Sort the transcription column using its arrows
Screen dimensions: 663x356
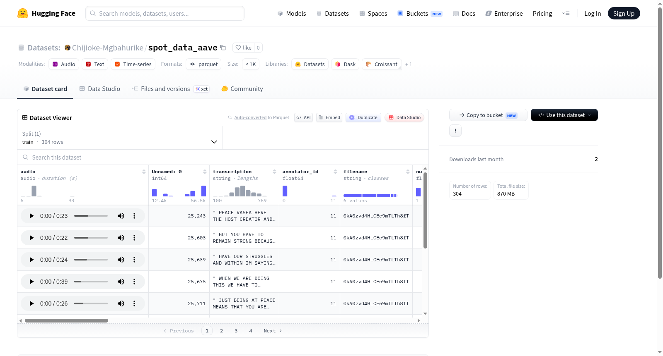(274, 172)
